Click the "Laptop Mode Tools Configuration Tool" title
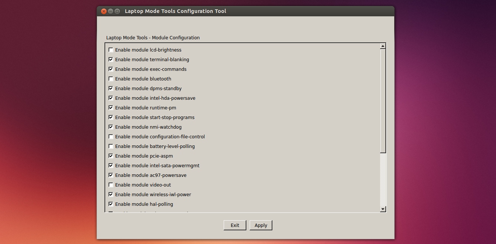 pyautogui.click(x=175, y=11)
